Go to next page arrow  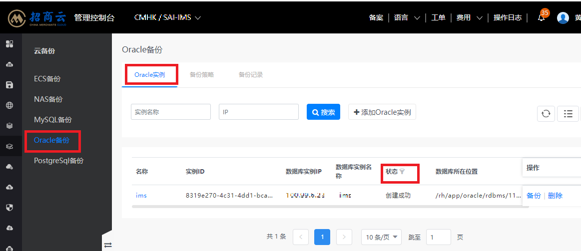(344, 237)
